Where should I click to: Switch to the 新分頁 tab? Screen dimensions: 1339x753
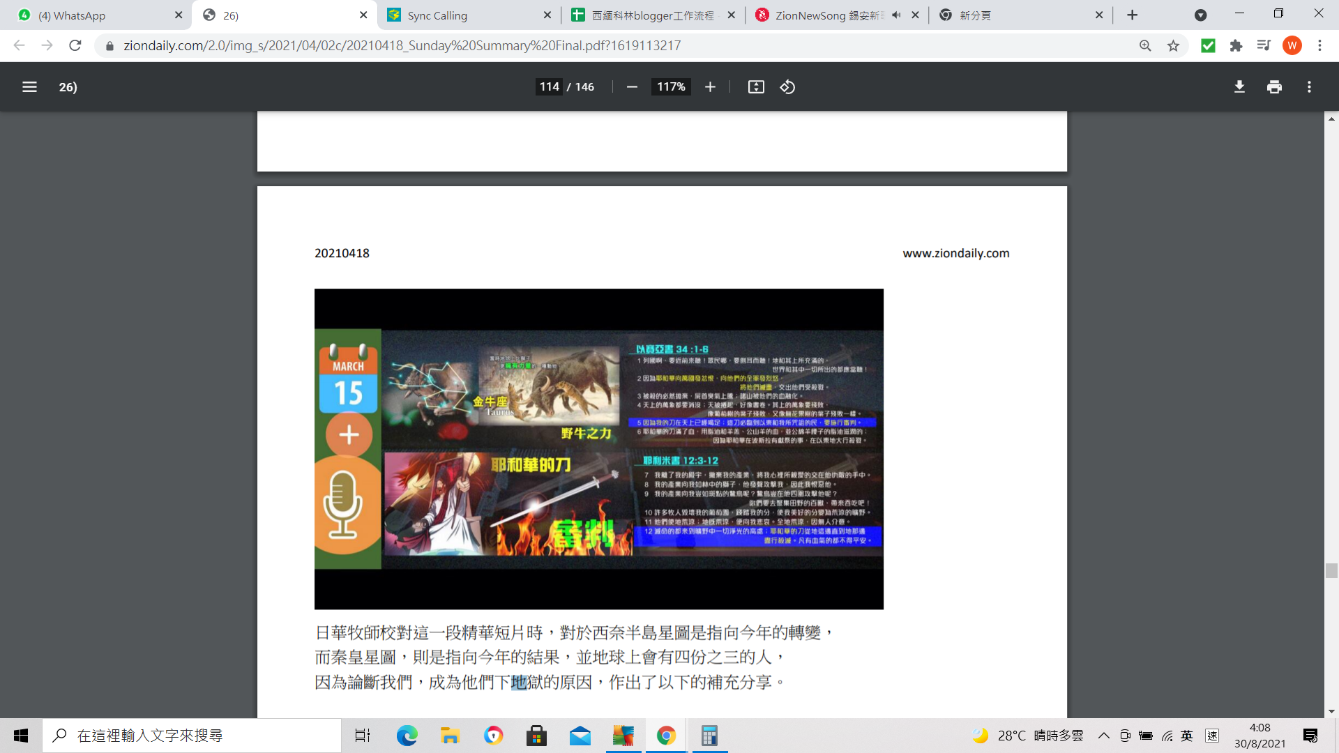click(x=1022, y=15)
